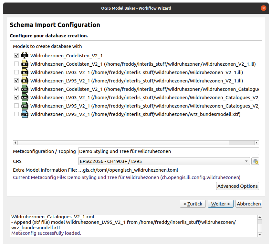The width and height of the screenshot is (272, 247).
Task: Click left arrow of models list scrollbar
Action: 15,143
